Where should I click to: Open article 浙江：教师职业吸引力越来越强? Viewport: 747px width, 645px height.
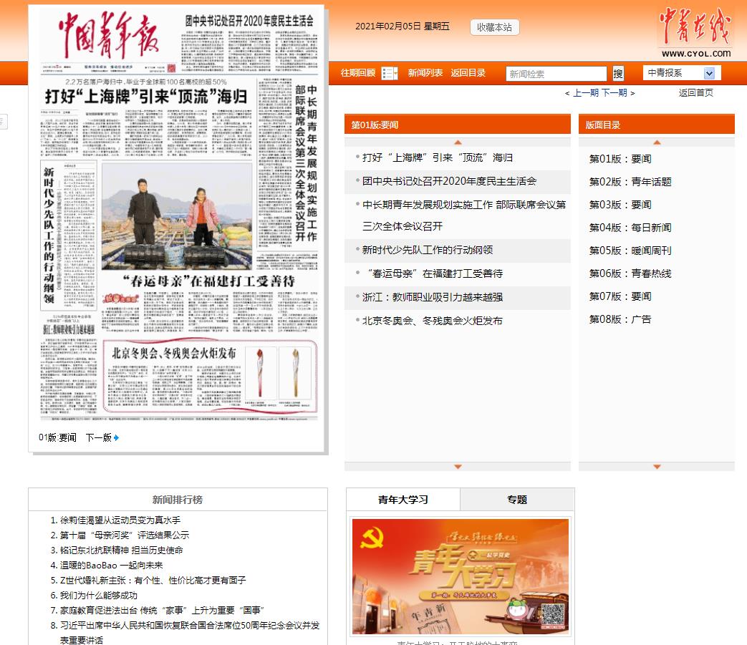(432, 297)
